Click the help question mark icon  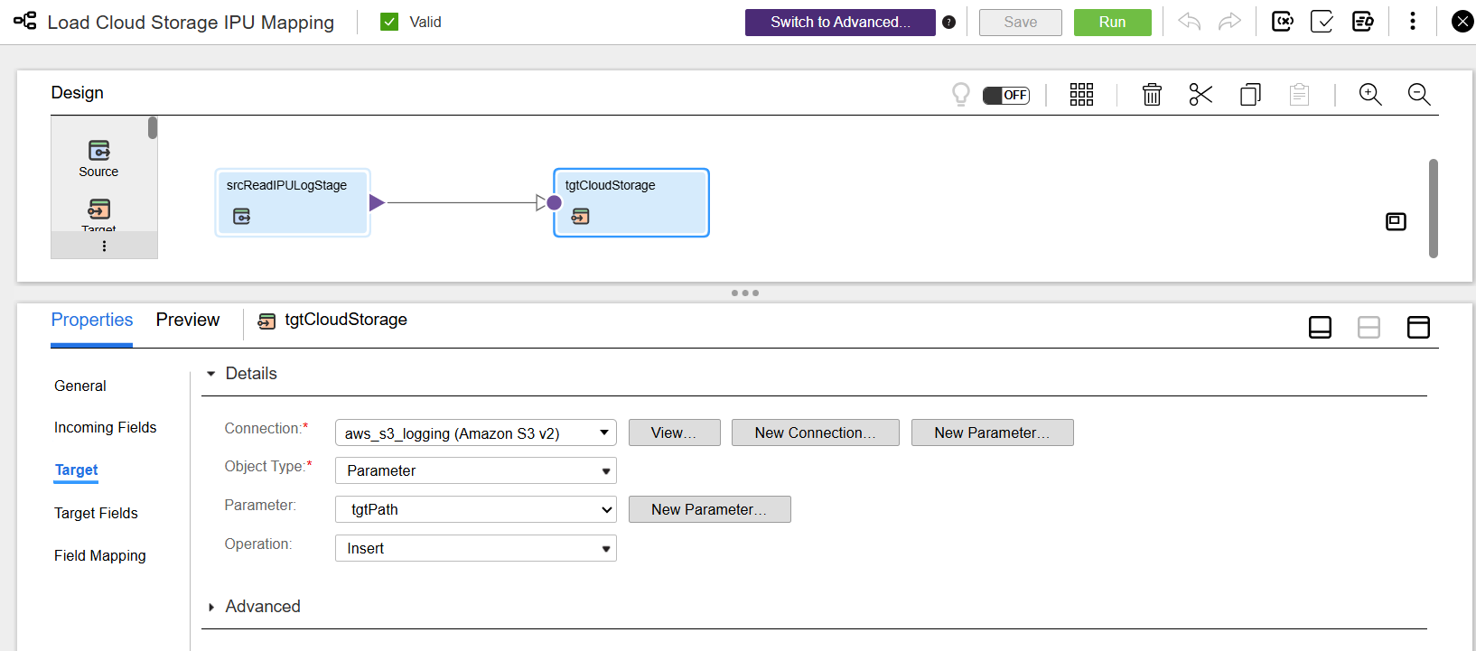(948, 22)
